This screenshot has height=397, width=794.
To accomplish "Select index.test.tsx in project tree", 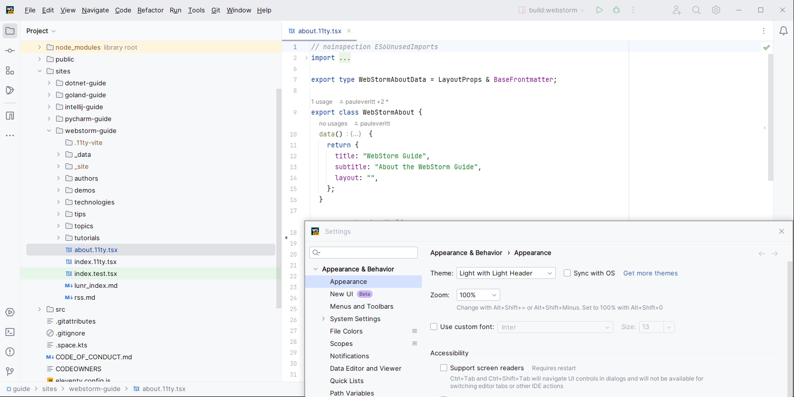I will coord(150,273).
